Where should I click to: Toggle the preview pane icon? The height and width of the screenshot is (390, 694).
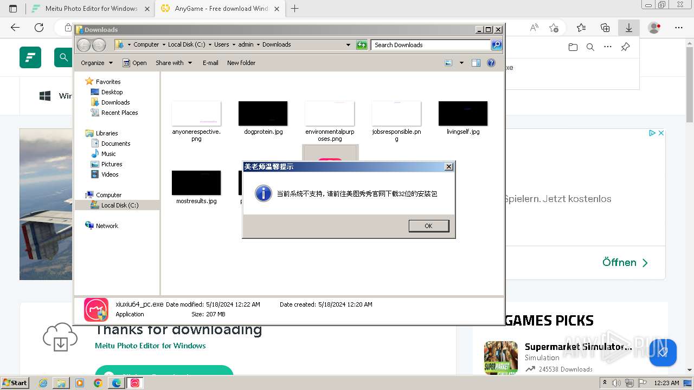[x=476, y=63]
